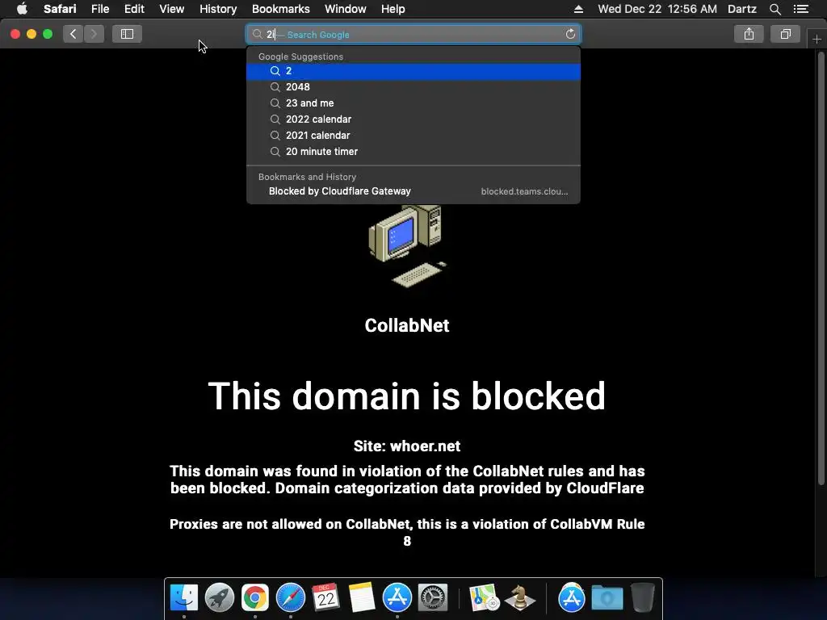827x620 pixels.
Task: Open App Store next to Notes in dock
Action: (397, 597)
